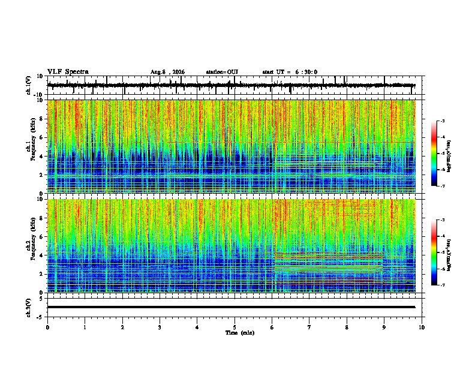
Task: Click time axis tick label '1'
Action: point(85,327)
